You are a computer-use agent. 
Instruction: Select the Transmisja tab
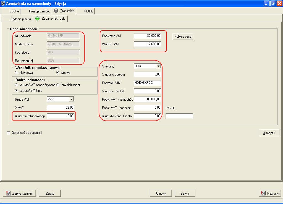(64, 11)
